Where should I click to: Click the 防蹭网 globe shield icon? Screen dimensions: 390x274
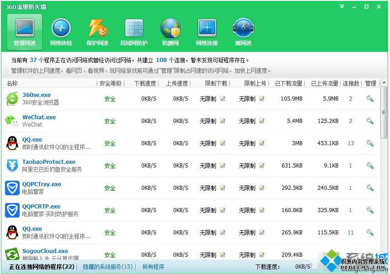tap(170, 32)
